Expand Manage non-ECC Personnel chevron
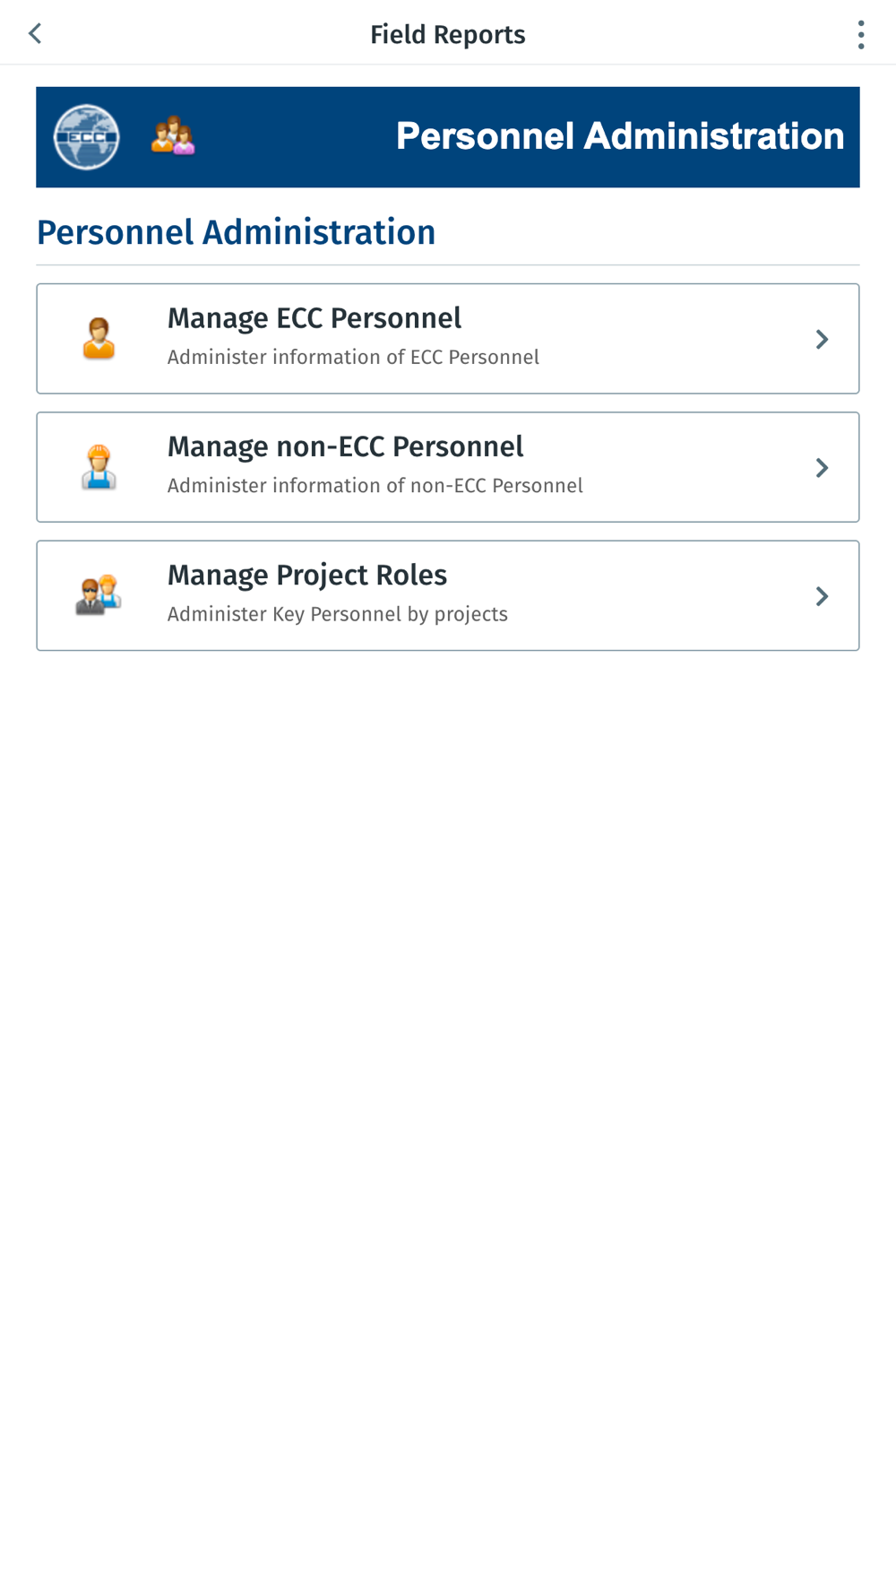The width and height of the screenshot is (896, 1594). pyautogui.click(x=822, y=467)
